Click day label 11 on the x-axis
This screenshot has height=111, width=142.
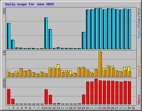click(x=50, y=108)
